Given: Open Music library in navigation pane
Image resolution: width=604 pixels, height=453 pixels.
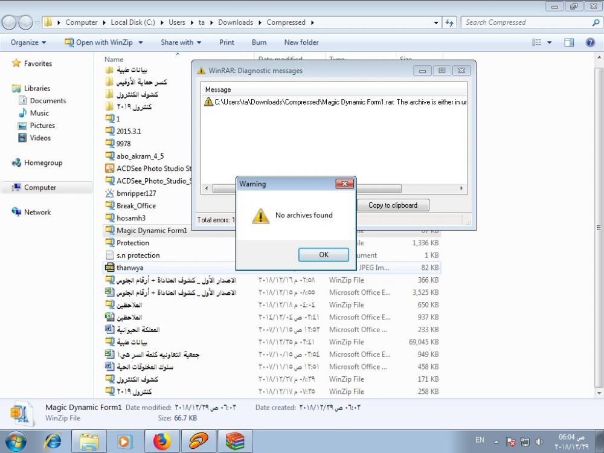Looking at the screenshot, I should pyautogui.click(x=39, y=113).
